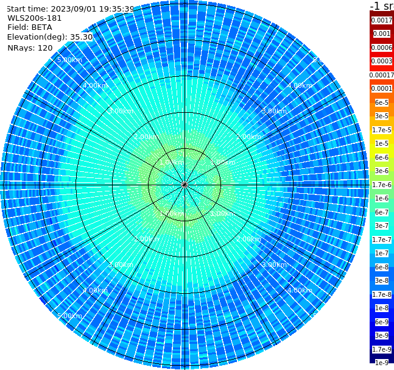This screenshot has height=370, width=394.
Task: Click the 1e-5 colorbar label
Action: [x=382, y=143]
